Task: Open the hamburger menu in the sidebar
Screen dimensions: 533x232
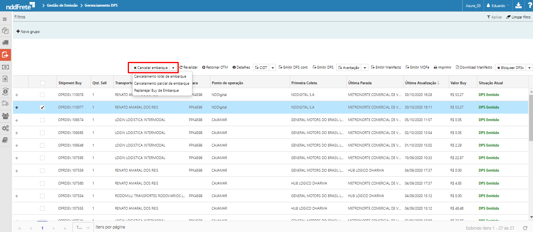Action: 5,19
